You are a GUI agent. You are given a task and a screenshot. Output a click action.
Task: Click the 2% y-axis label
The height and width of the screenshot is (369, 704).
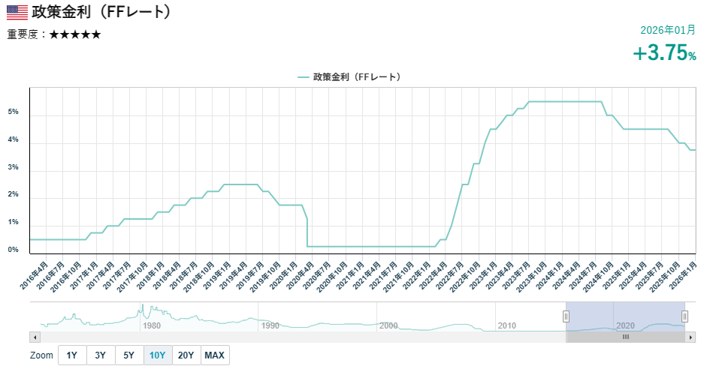point(13,194)
